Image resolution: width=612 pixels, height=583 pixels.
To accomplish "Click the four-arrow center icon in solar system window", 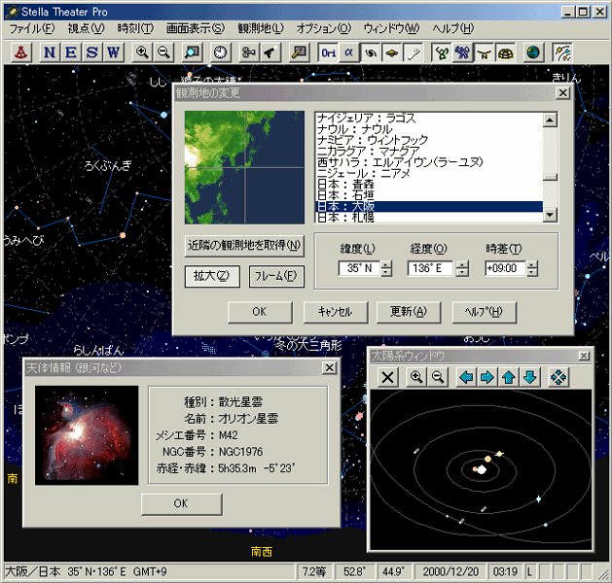I will coord(558,377).
